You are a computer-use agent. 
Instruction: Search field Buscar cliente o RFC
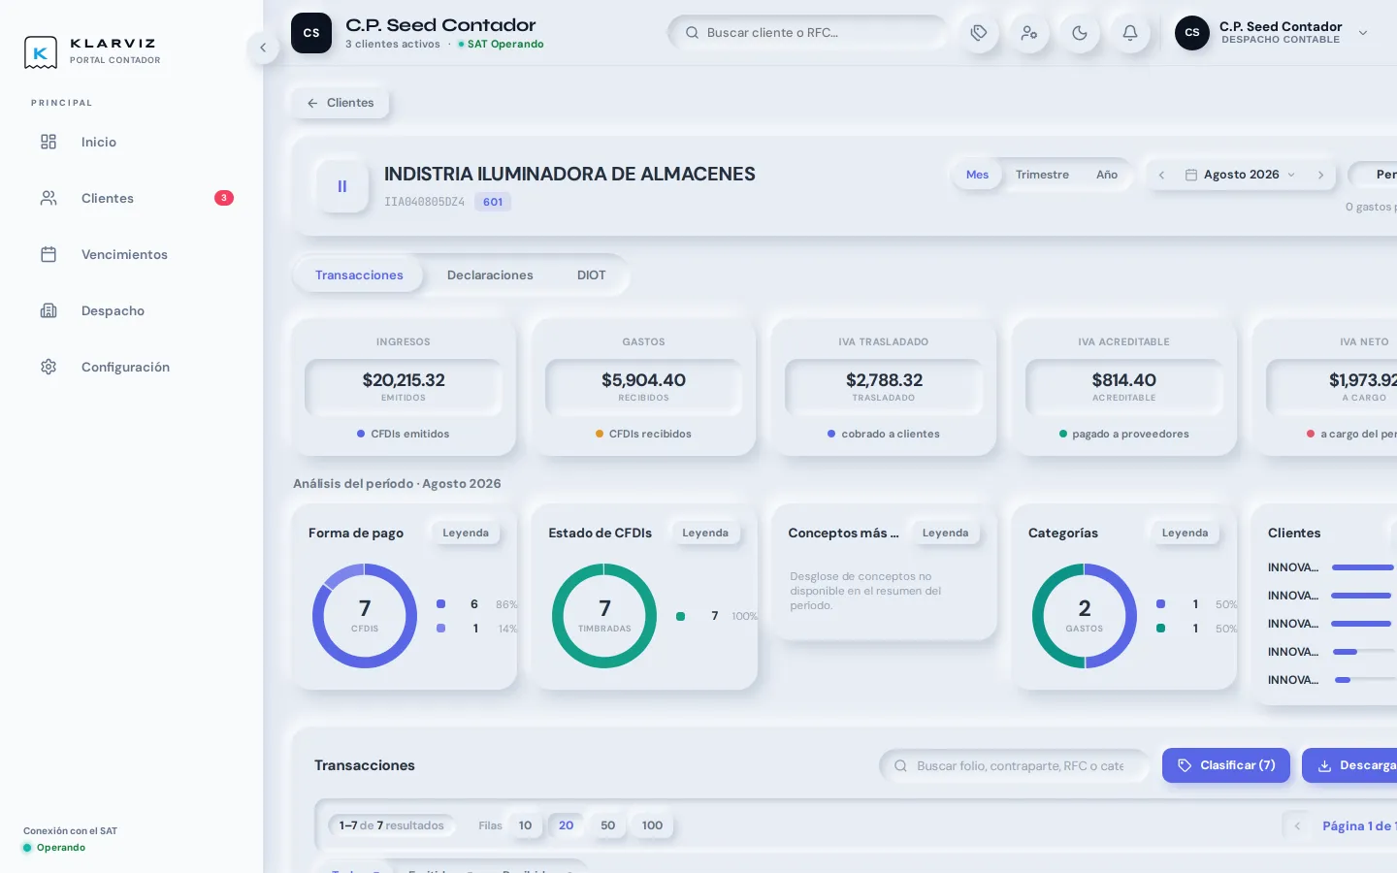point(807,32)
